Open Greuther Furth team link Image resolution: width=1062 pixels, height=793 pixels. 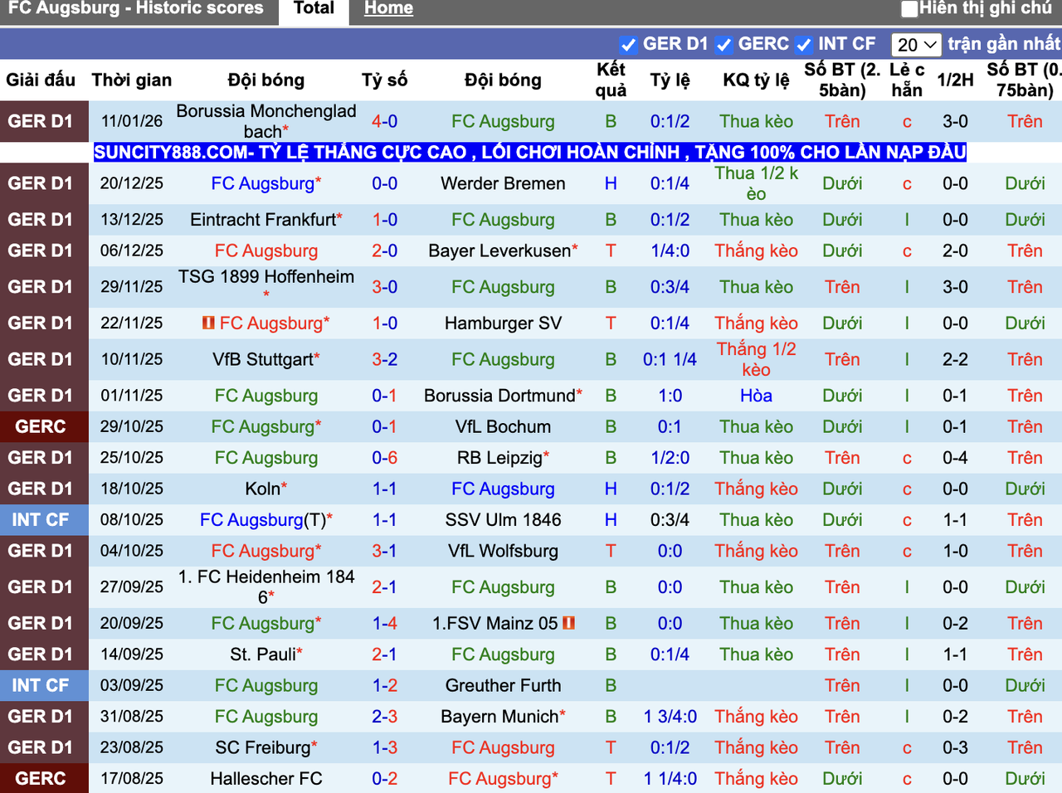click(x=503, y=686)
